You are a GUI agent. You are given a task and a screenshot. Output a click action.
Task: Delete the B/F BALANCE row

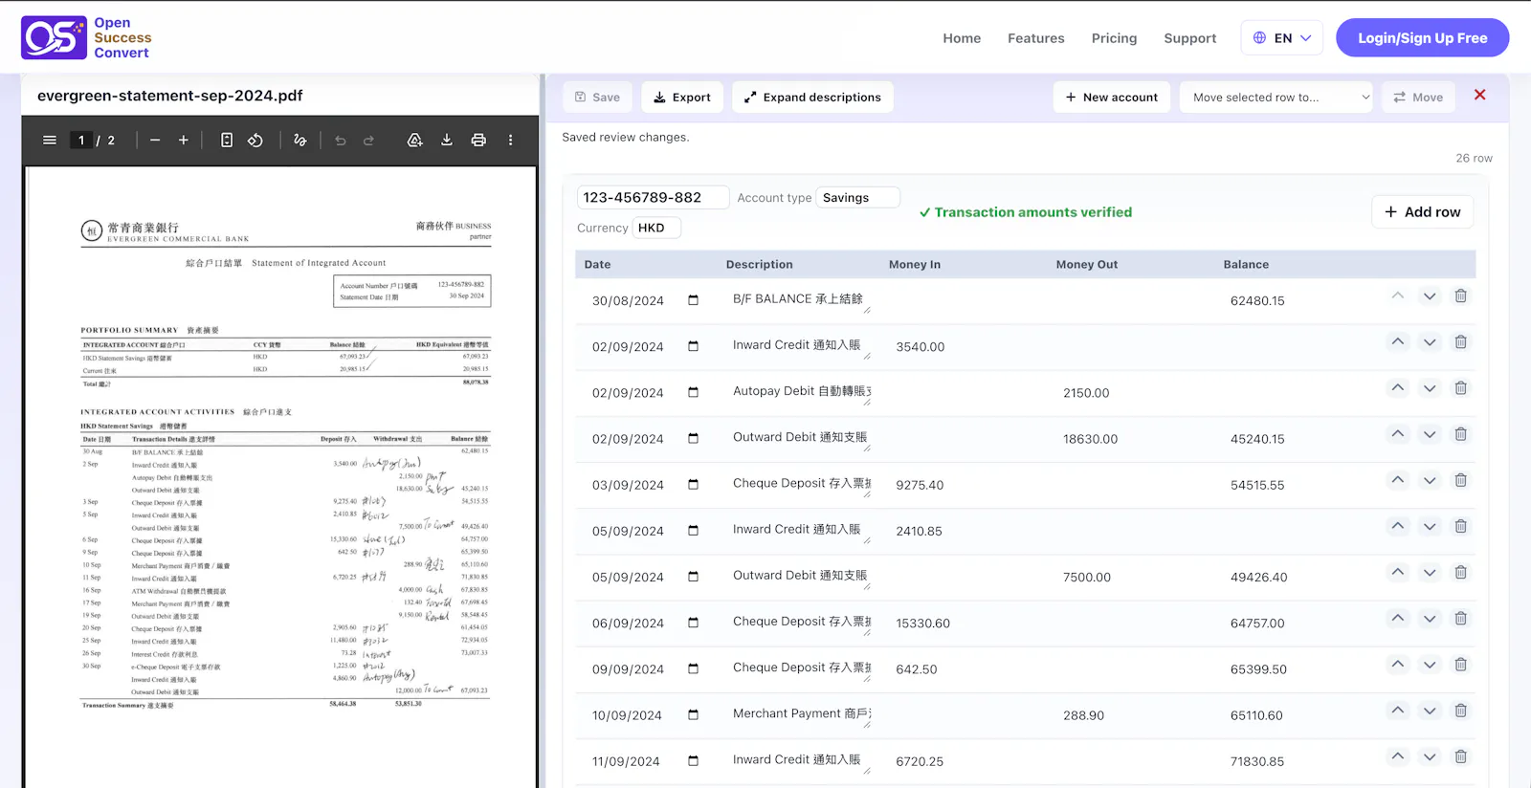click(1461, 296)
